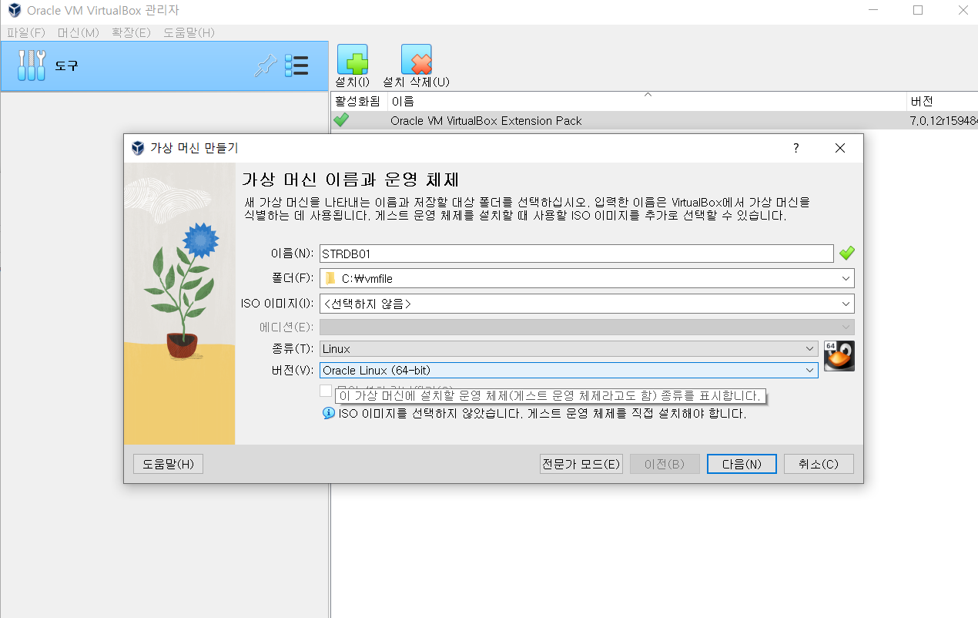
Task: Minimize the VirtualBox Manager window
Action: pyautogui.click(x=872, y=11)
